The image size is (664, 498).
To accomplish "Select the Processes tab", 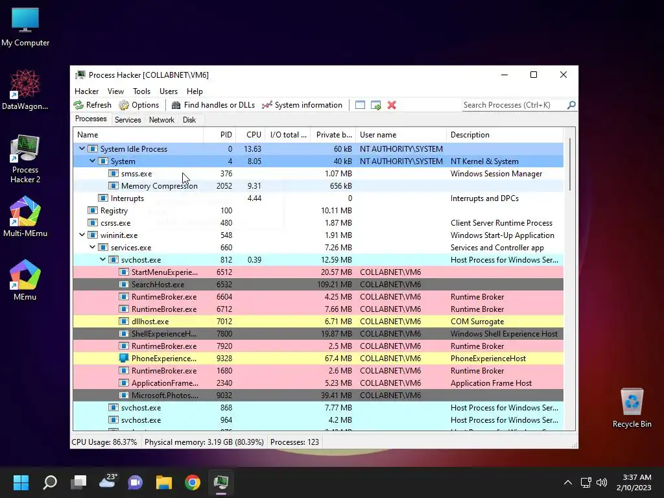I will 91,119.
